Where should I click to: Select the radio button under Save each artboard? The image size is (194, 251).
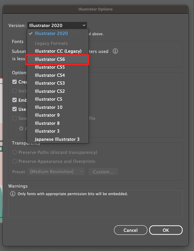pyautogui.click(x=21, y=129)
